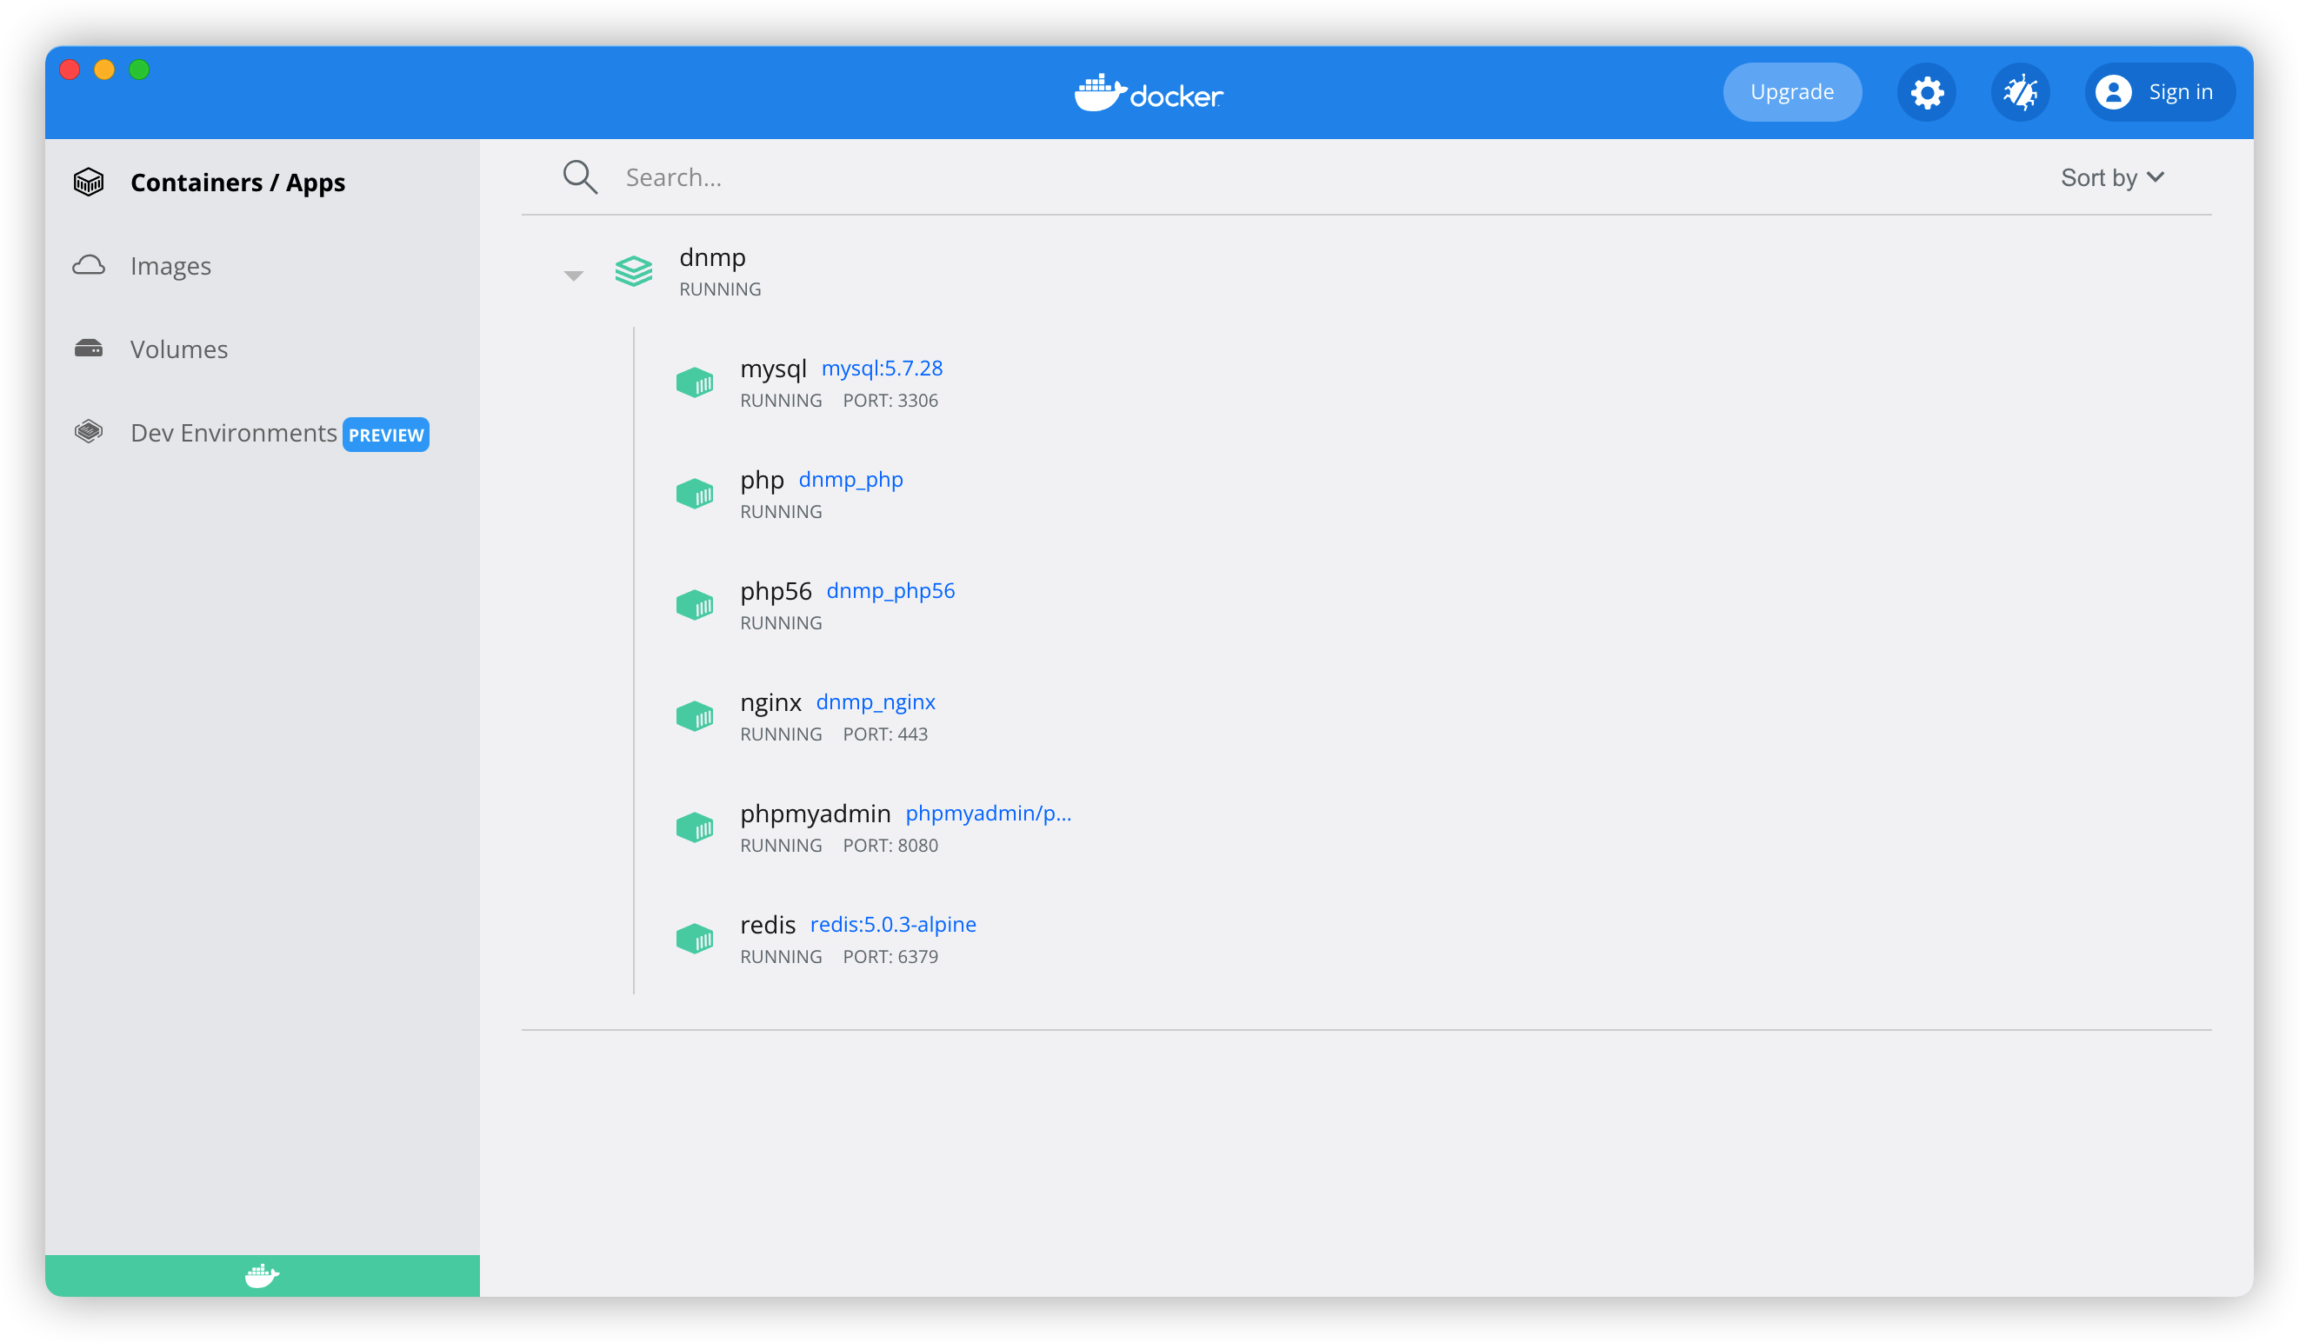The image size is (2299, 1342).
Task: Click Docker engine status whale icon
Action: (262, 1275)
